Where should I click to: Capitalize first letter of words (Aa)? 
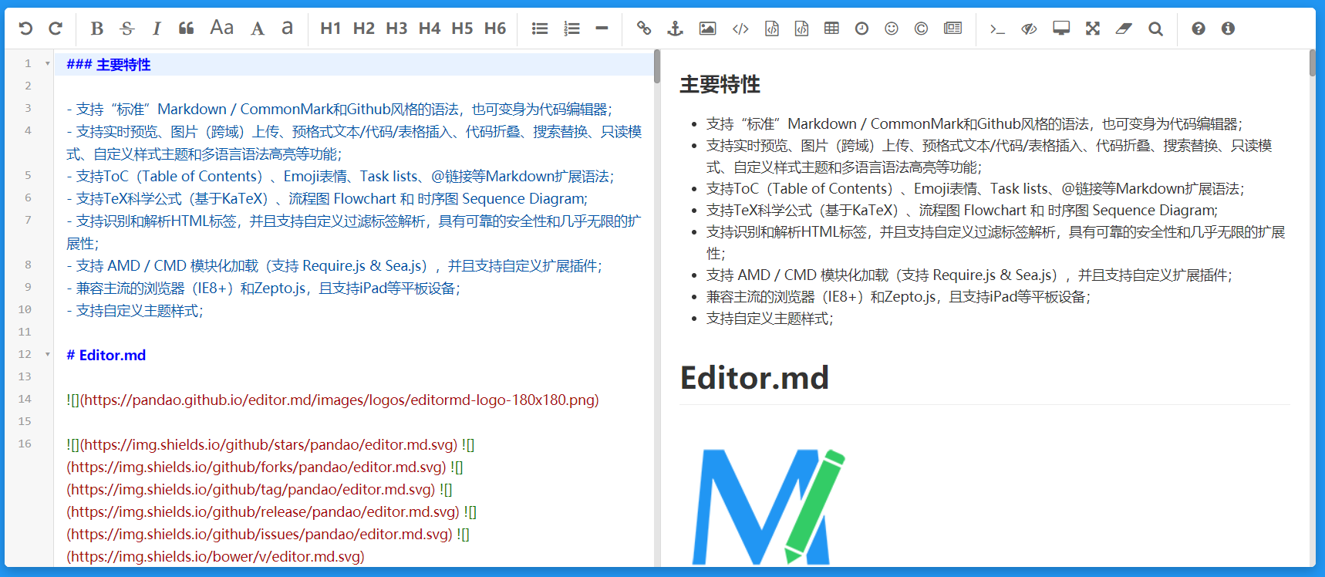pos(222,28)
